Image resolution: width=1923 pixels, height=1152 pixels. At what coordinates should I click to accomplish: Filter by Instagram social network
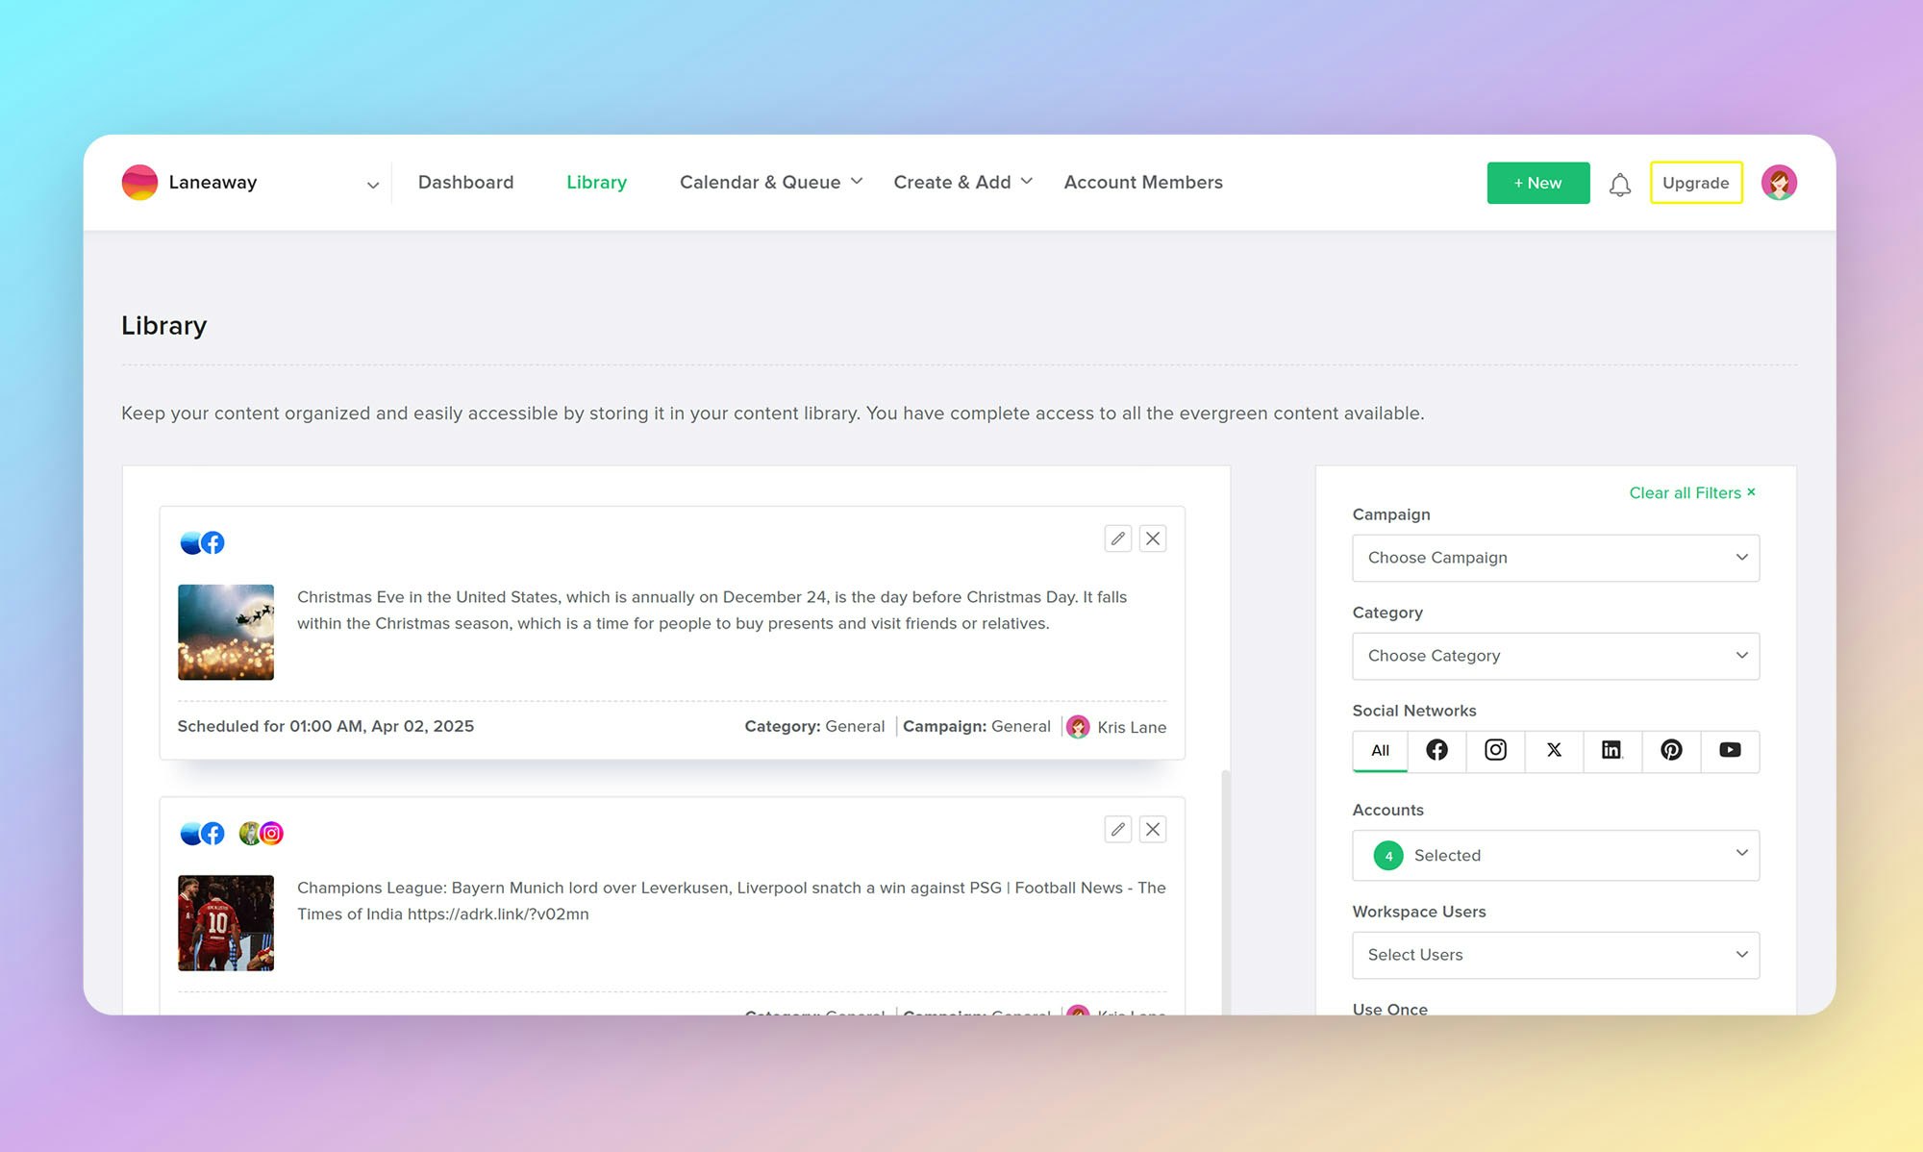(x=1495, y=750)
